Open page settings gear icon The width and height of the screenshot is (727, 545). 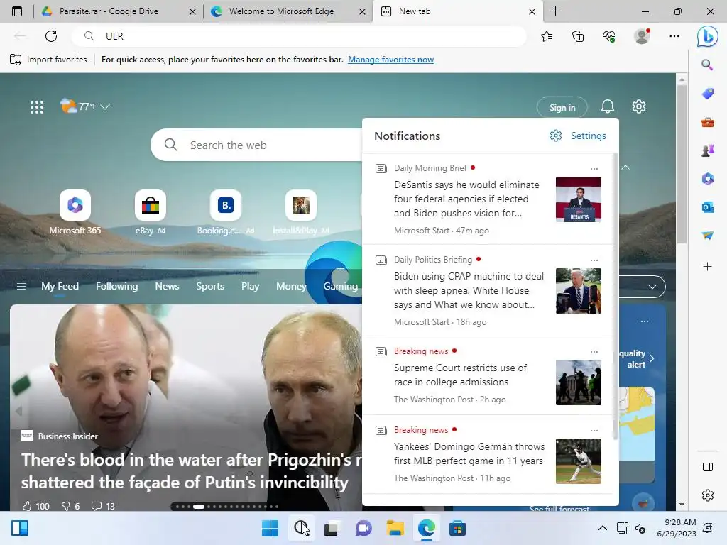[x=639, y=106]
